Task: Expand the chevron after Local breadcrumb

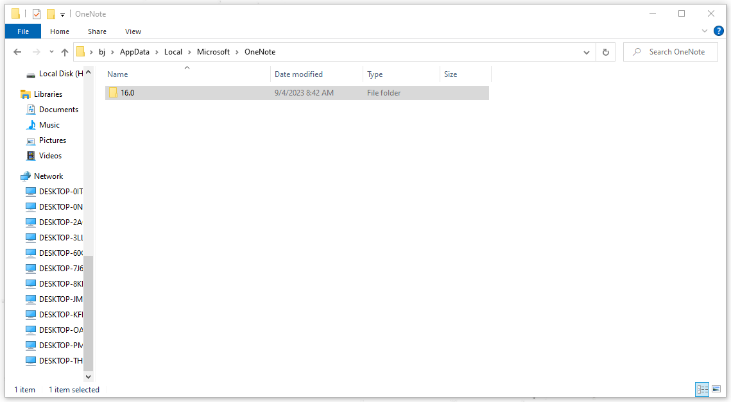Action: (189, 52)
